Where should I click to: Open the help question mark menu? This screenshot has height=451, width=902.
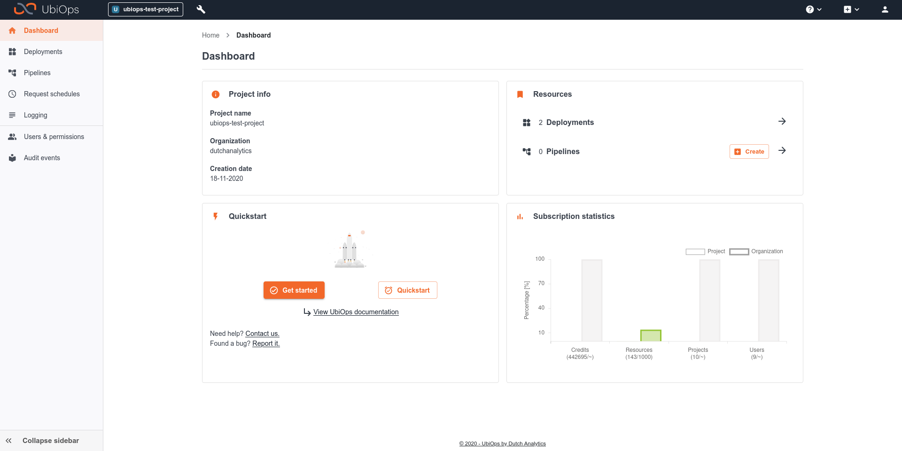(x=814, y=9)
